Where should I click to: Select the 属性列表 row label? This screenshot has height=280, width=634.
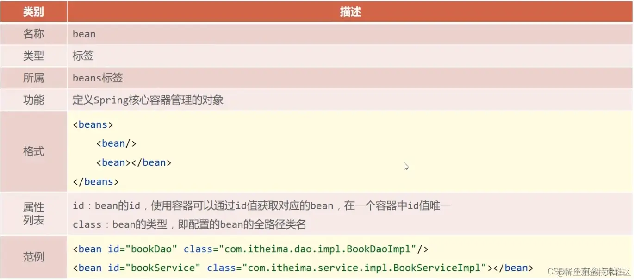pos(33,214)
